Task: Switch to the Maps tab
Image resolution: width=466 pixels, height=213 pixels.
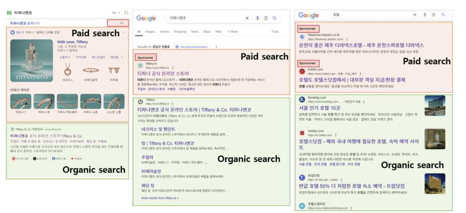Action: [x=207, y=31]
